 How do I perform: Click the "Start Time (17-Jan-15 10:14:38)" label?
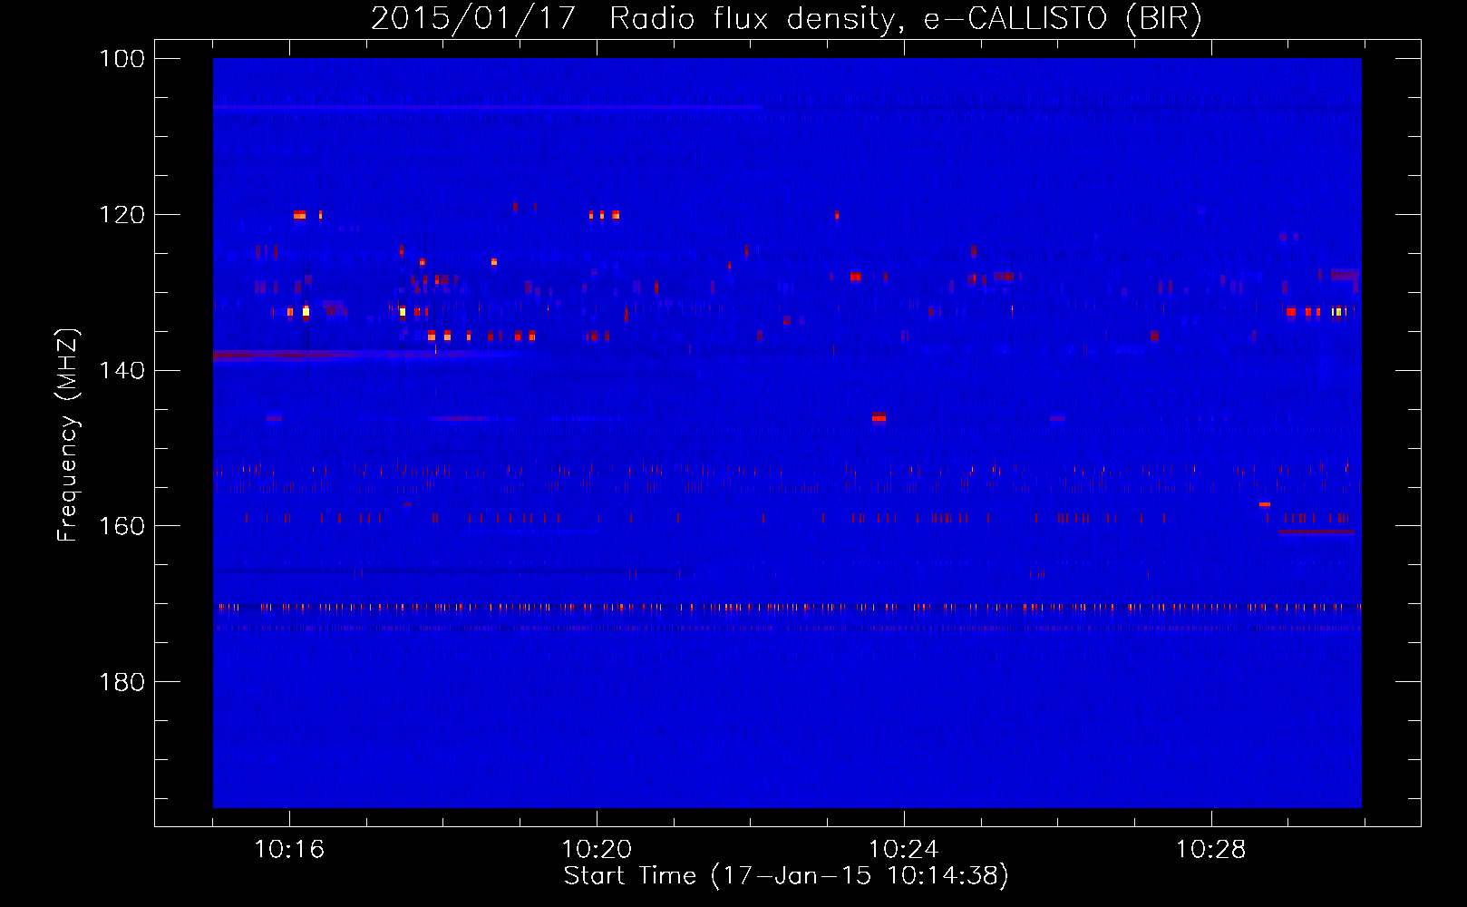tap(786, 876)
